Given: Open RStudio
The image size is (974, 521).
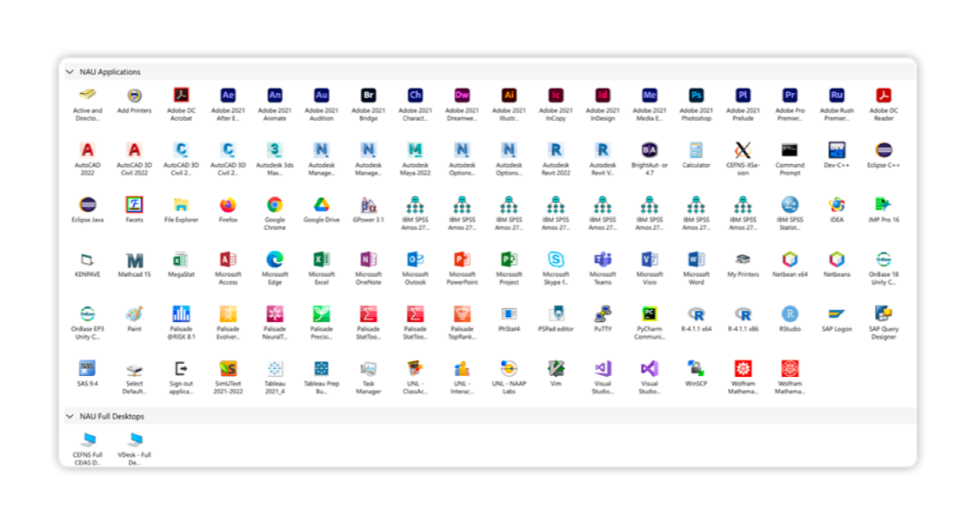Looking at the screenshot, I should coord(790,314).
